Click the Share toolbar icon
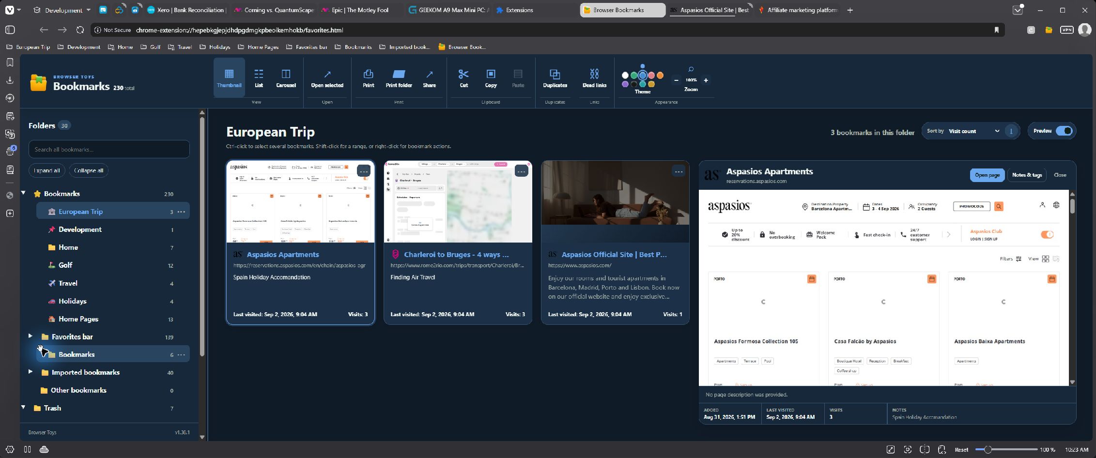 [x=429, y=78]
